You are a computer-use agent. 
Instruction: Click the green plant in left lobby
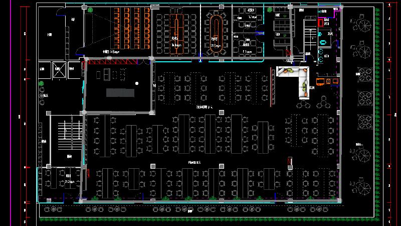pos(41,84)
